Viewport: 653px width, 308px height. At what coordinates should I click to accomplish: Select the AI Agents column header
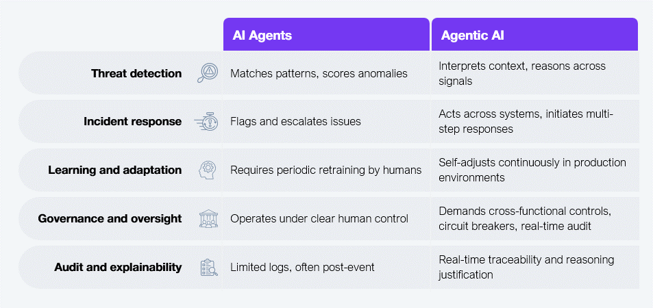[326, 34]
